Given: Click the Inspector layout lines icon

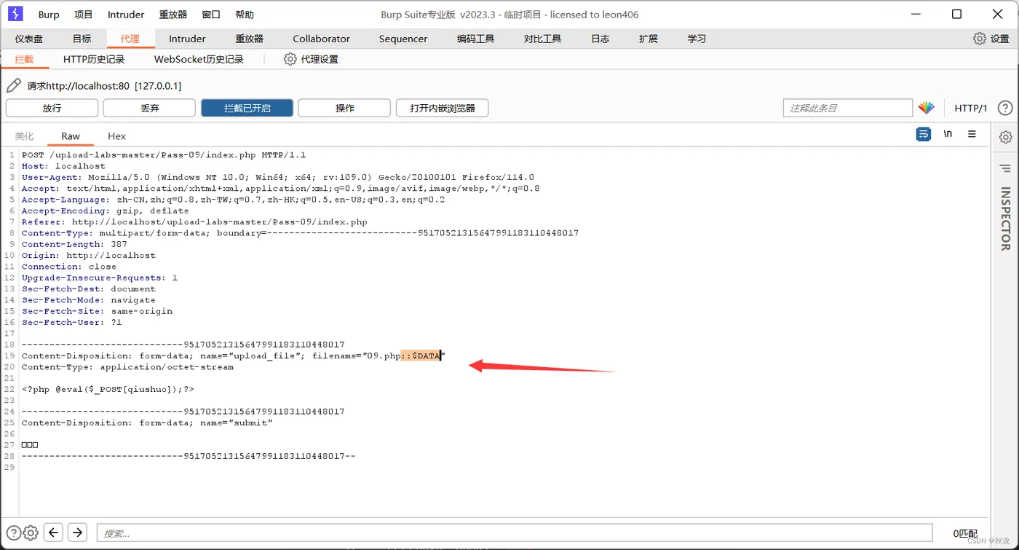Looking at the screenshot, I should pos(1005,168).
